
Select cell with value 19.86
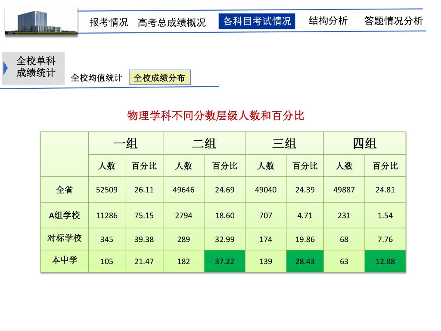pos(305,239)
